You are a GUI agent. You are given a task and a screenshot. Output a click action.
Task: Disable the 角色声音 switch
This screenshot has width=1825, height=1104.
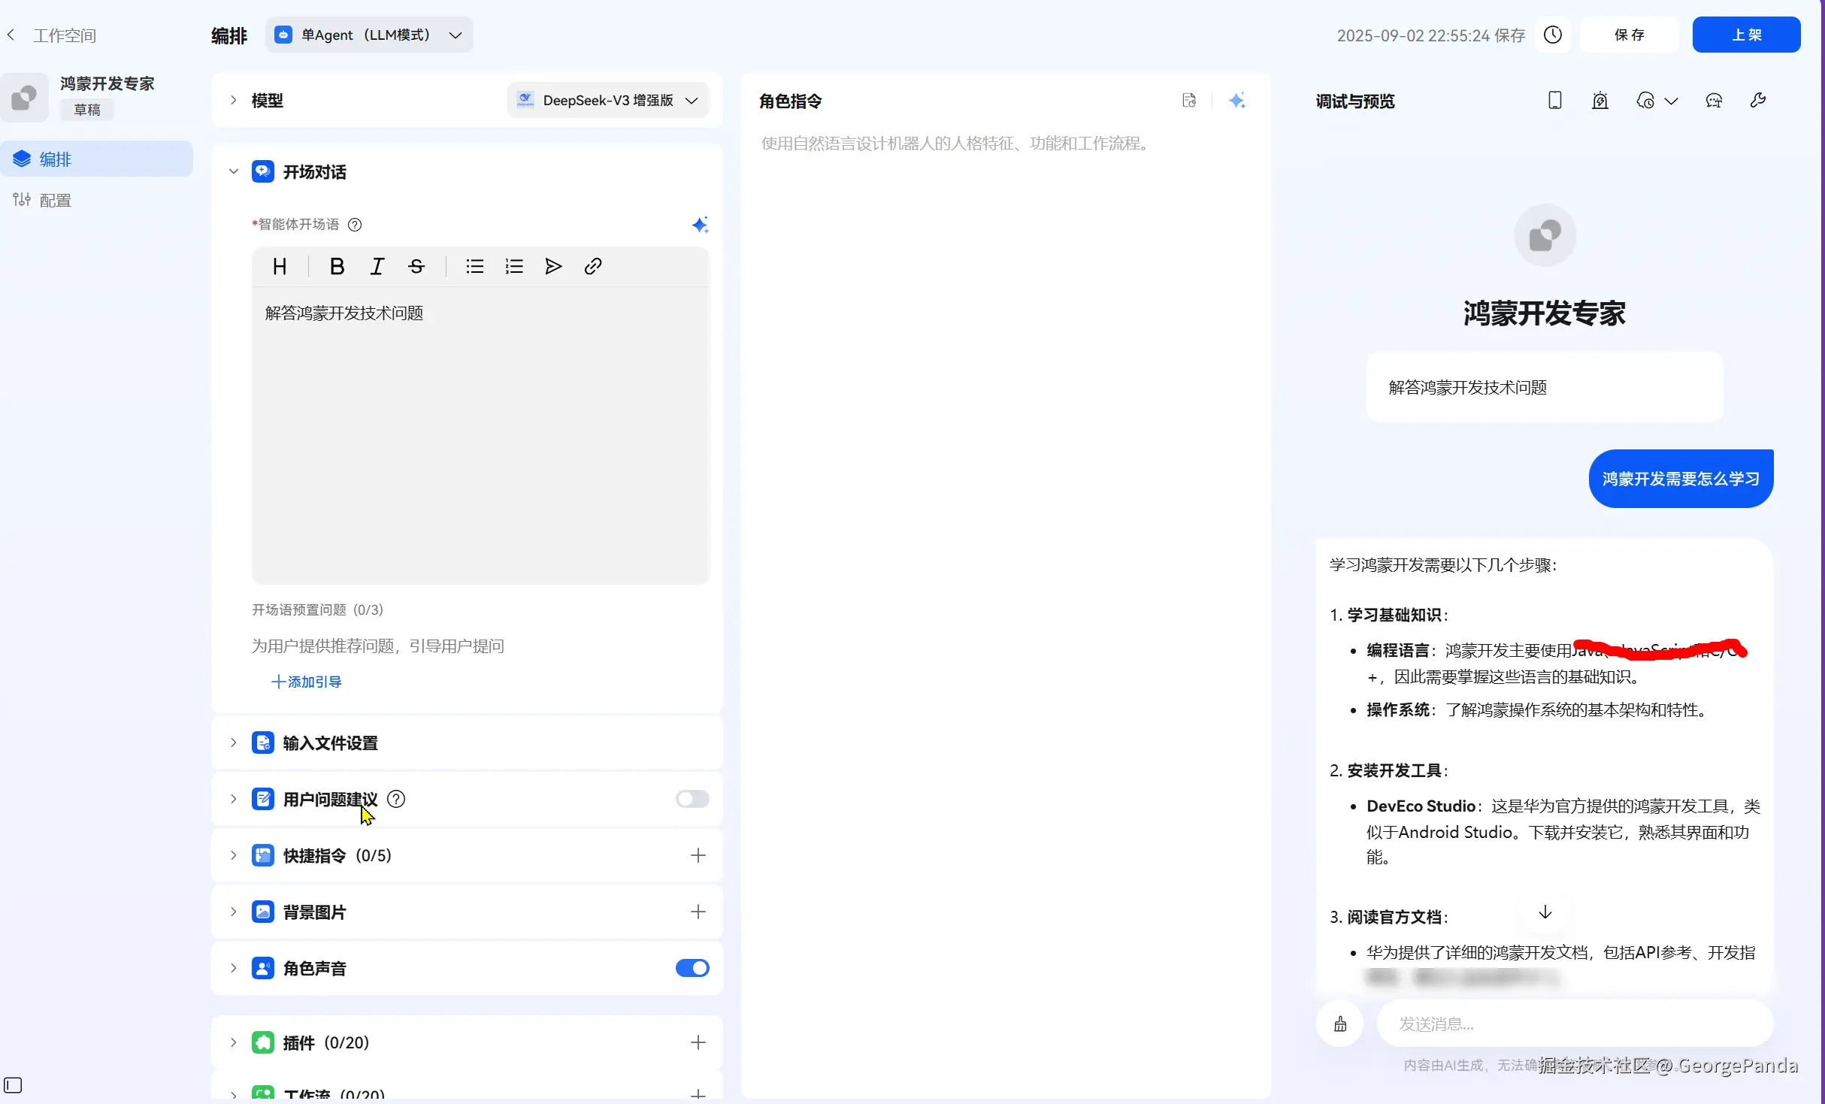pos(692,968)
